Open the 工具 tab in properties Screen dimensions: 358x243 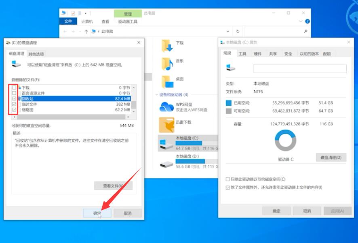tap(242, 54)
